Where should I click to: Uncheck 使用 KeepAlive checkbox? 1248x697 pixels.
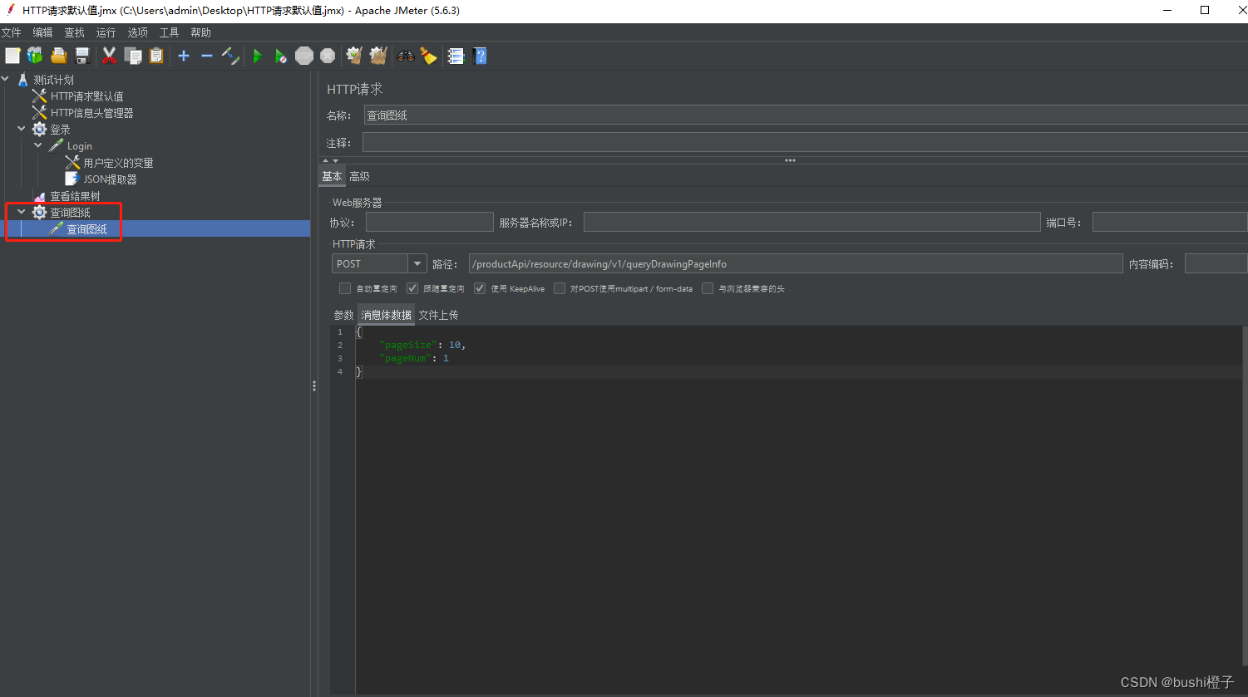coord(480,288)
